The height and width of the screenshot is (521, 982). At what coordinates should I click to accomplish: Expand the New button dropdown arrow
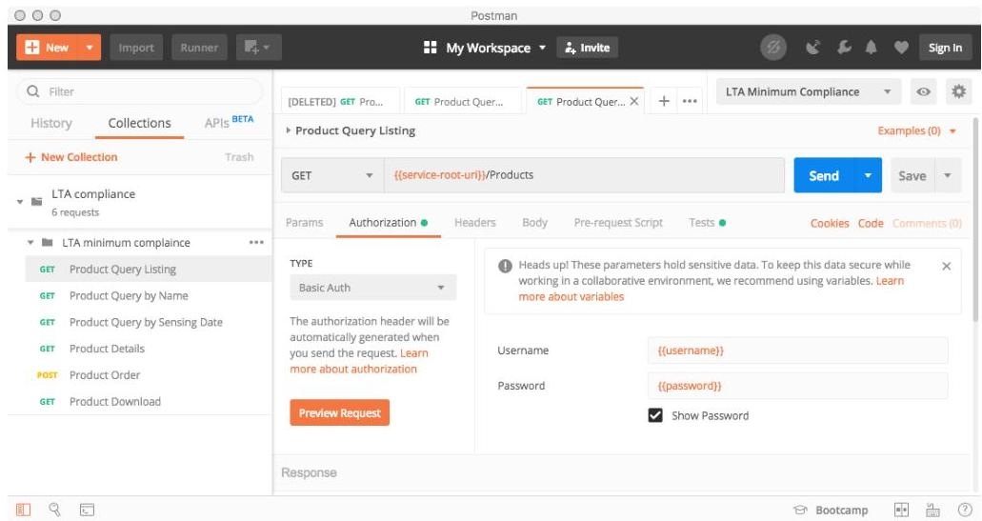pos(90,48)
